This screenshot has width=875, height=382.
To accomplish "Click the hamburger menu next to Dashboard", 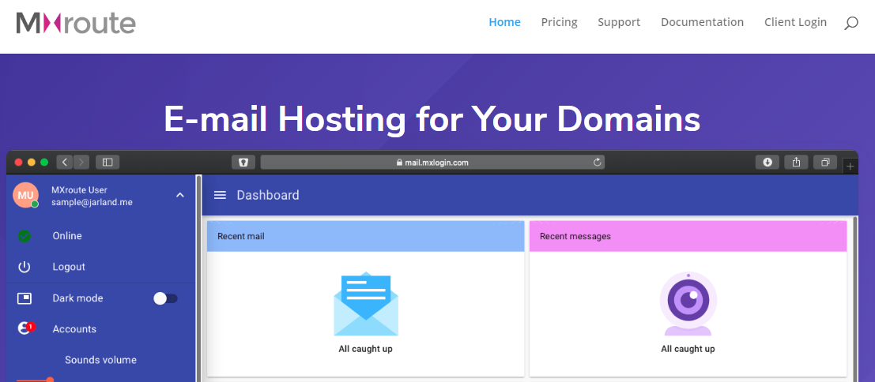I will [x=221, y=195].
